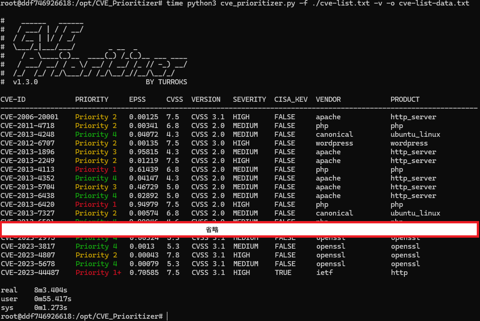The height and width of the screenshot is (321, 480).
Task: Click the red Priority 1+ label
Action: click(98, 273)
